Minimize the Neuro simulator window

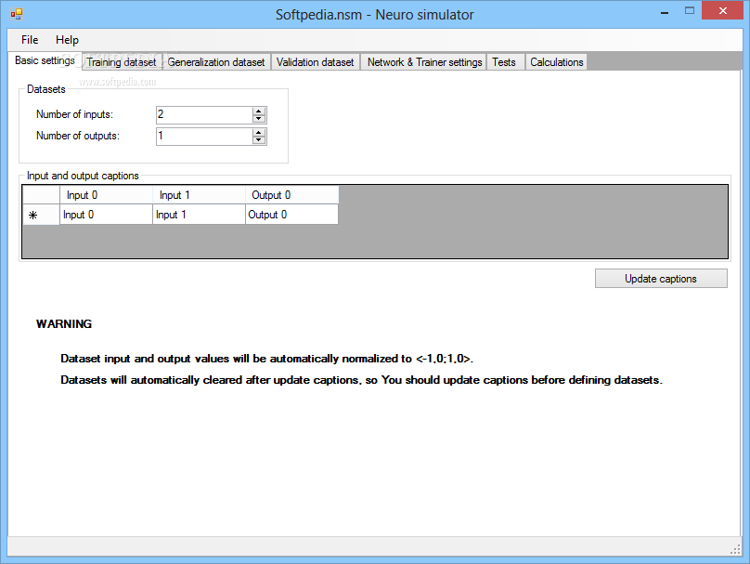(x=665, y=11)
